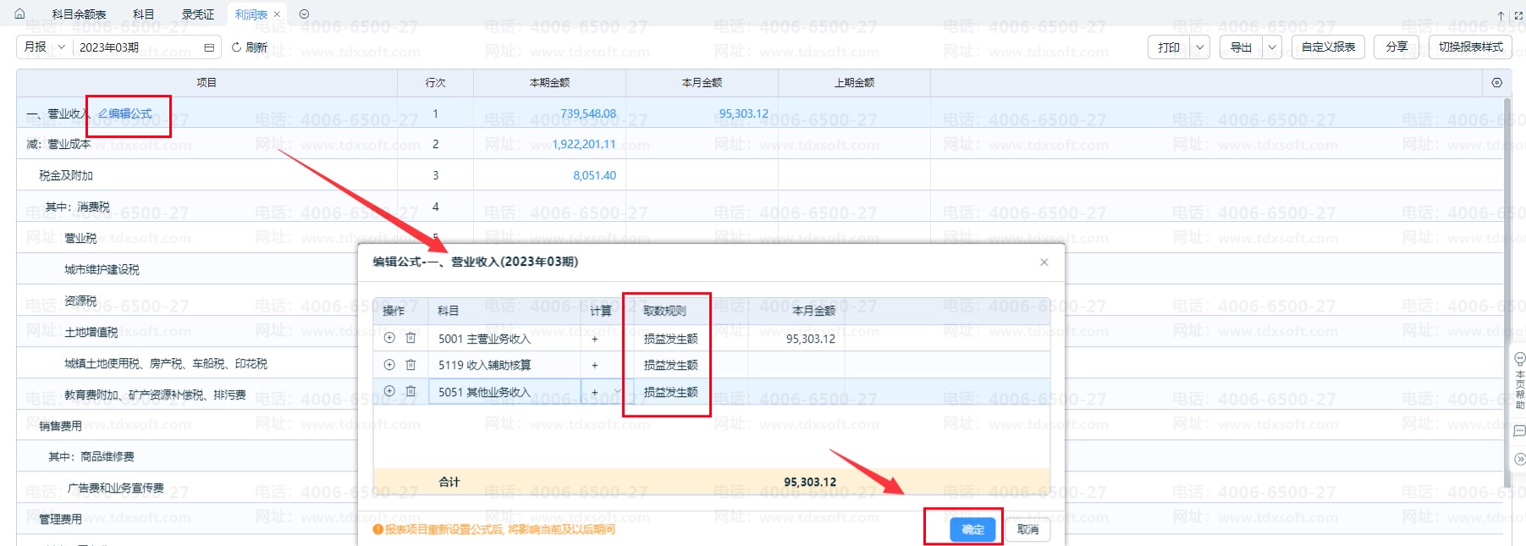Switch to the 科目余额表 tab
This screenshot has width=1526, height=546.
79,14
